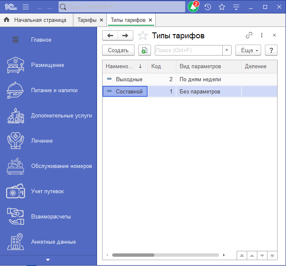Click create-by-copy icon next to Создать

click(144, 51)
